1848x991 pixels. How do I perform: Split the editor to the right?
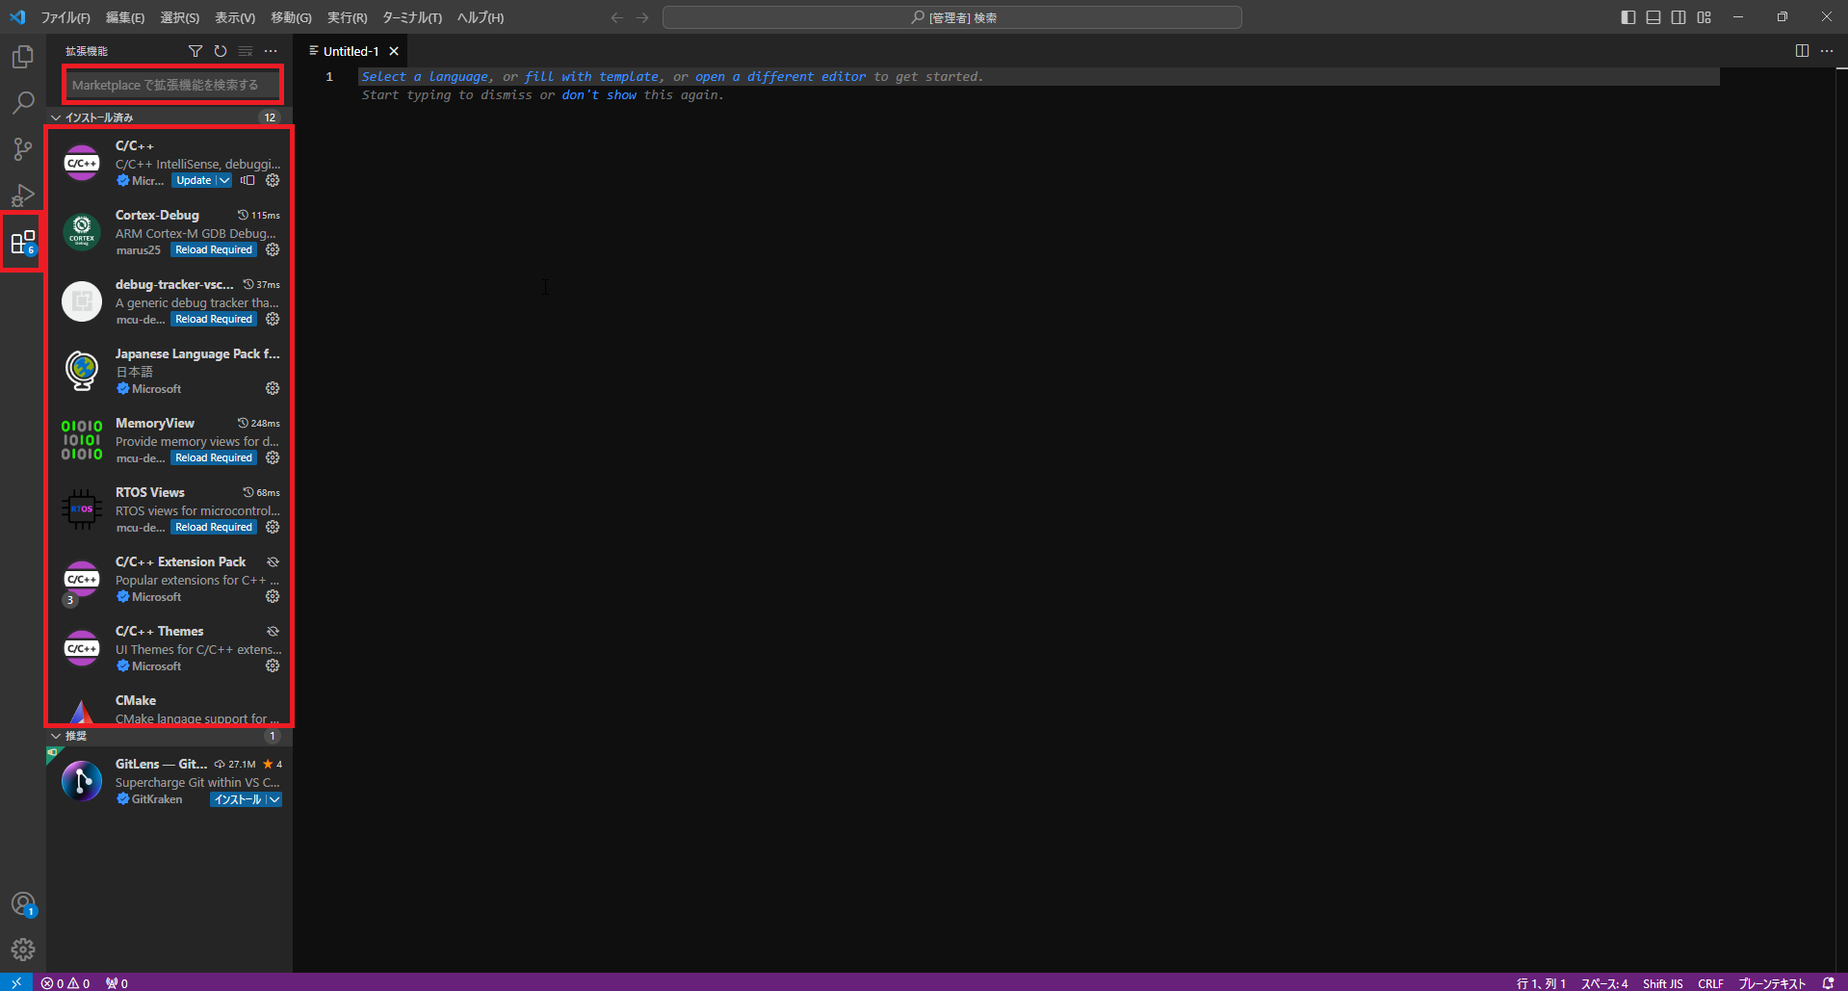(1802, 51)
